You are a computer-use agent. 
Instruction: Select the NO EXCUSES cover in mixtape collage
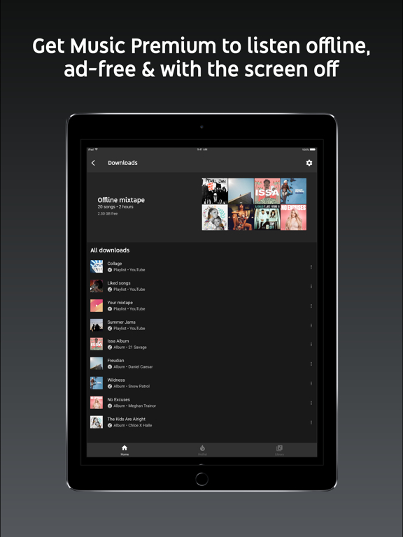tap(294, 217)
